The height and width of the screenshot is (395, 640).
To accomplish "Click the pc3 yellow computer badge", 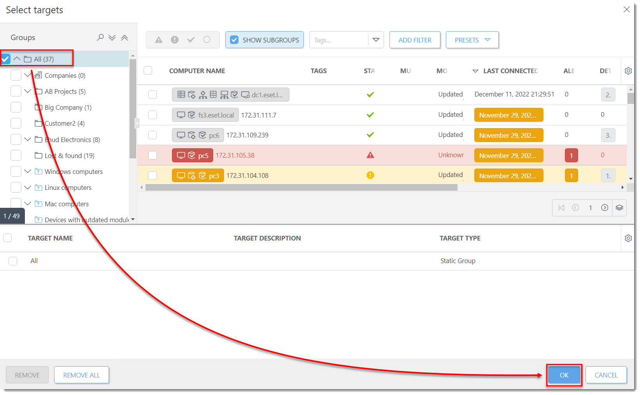I will (x=198, y=176).
